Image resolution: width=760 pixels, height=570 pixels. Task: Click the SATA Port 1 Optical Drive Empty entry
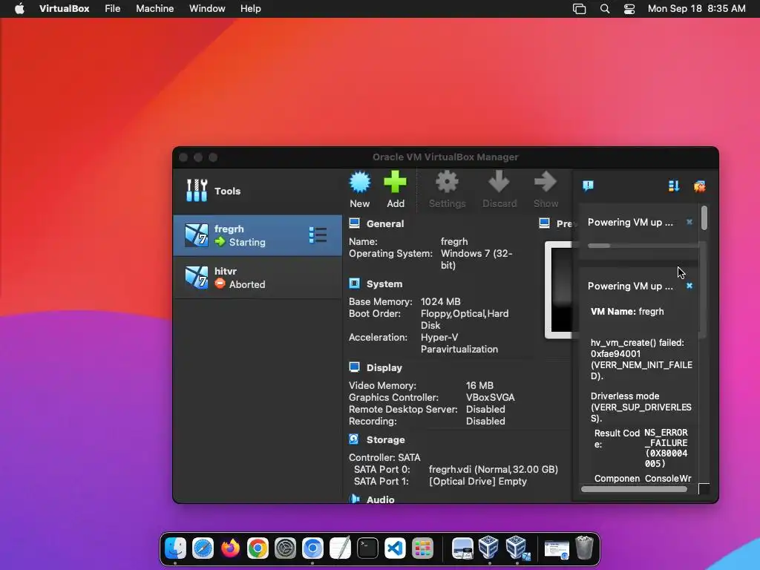[477, 481]
